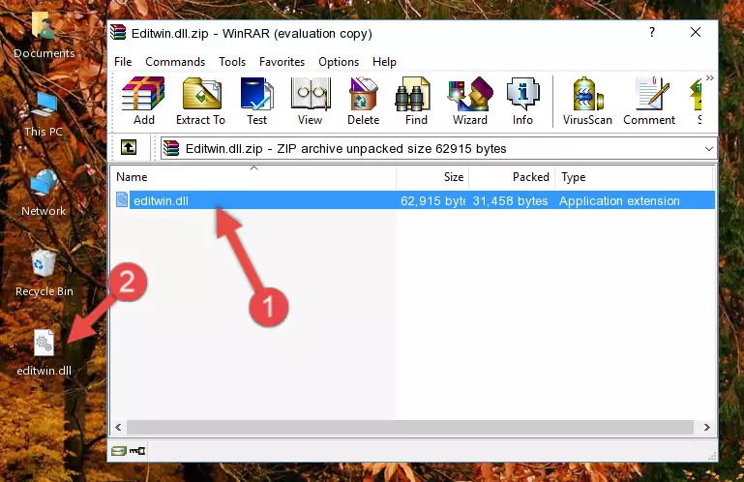The width and height of the screenshot is (744, 482).
Task: Launch the Wizard tool
Action: 470,101
